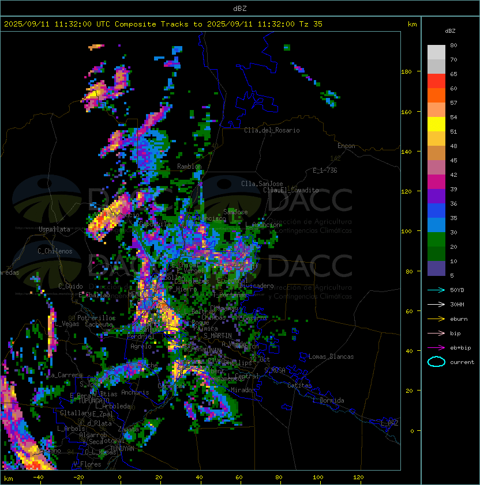
Task: Select the purple swatch below 39 dBZ
Action: [x=436, y=196]
